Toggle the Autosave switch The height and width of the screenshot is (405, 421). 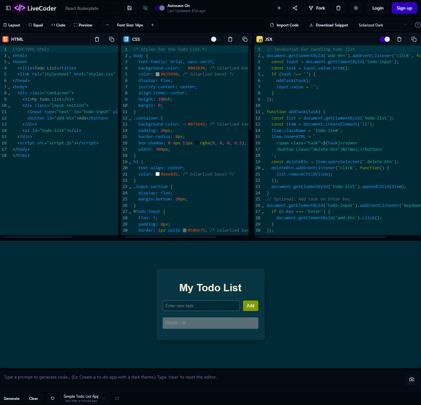click(x=160, y=8)
